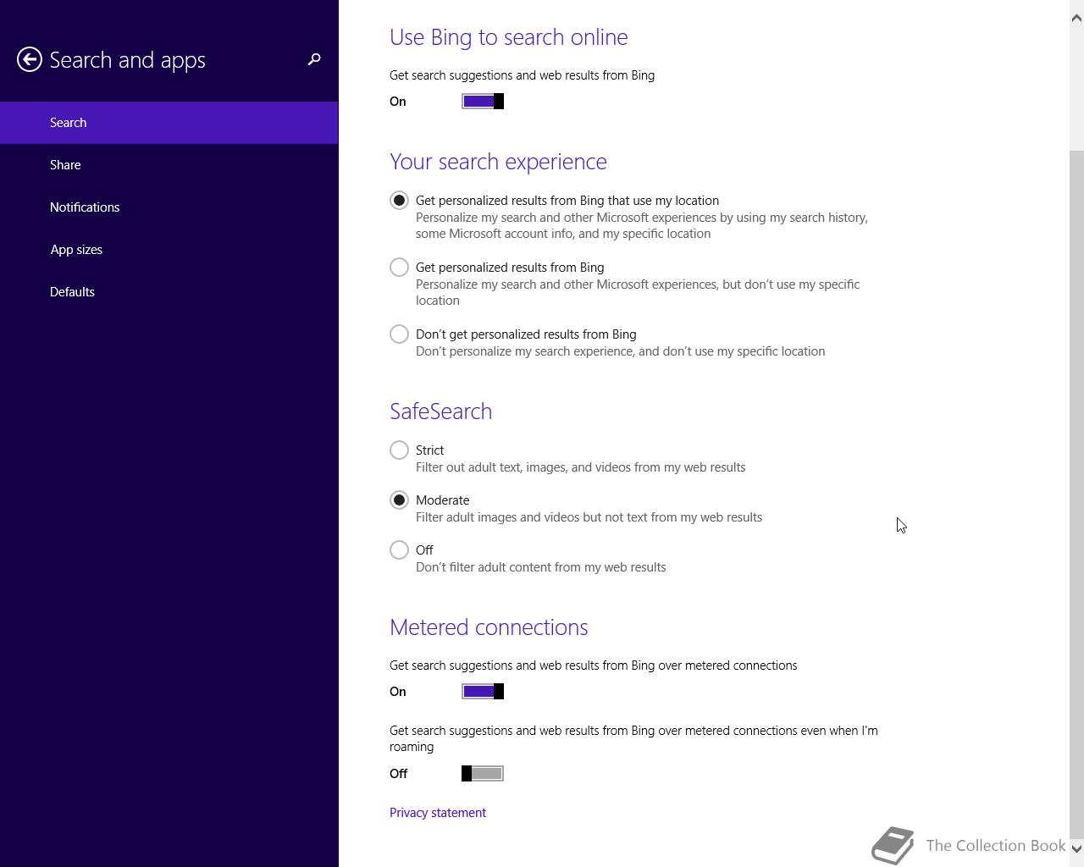This screenshot has height=867, width=1084.
Task: Click the SafeSearch heading
Action: 440,411
